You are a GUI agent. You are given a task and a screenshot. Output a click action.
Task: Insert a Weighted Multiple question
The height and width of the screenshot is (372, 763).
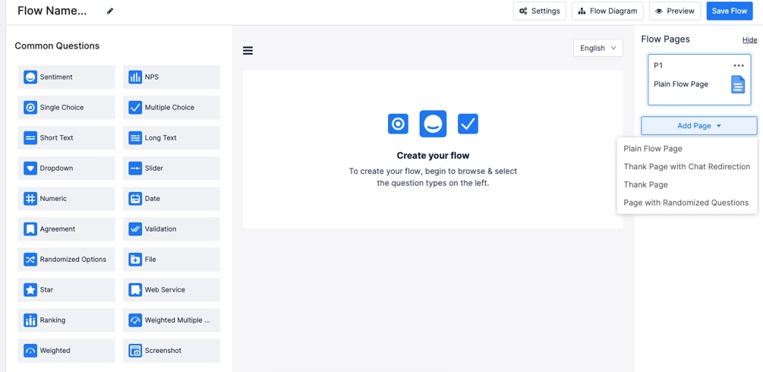click(x=172, y=320)
